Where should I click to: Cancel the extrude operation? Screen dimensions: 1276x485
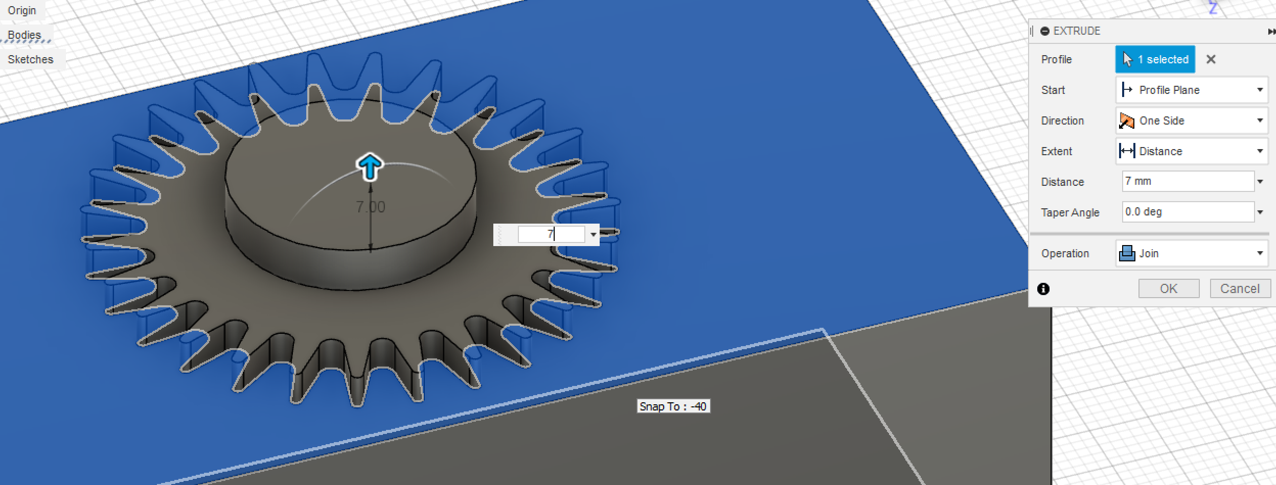1240,288
